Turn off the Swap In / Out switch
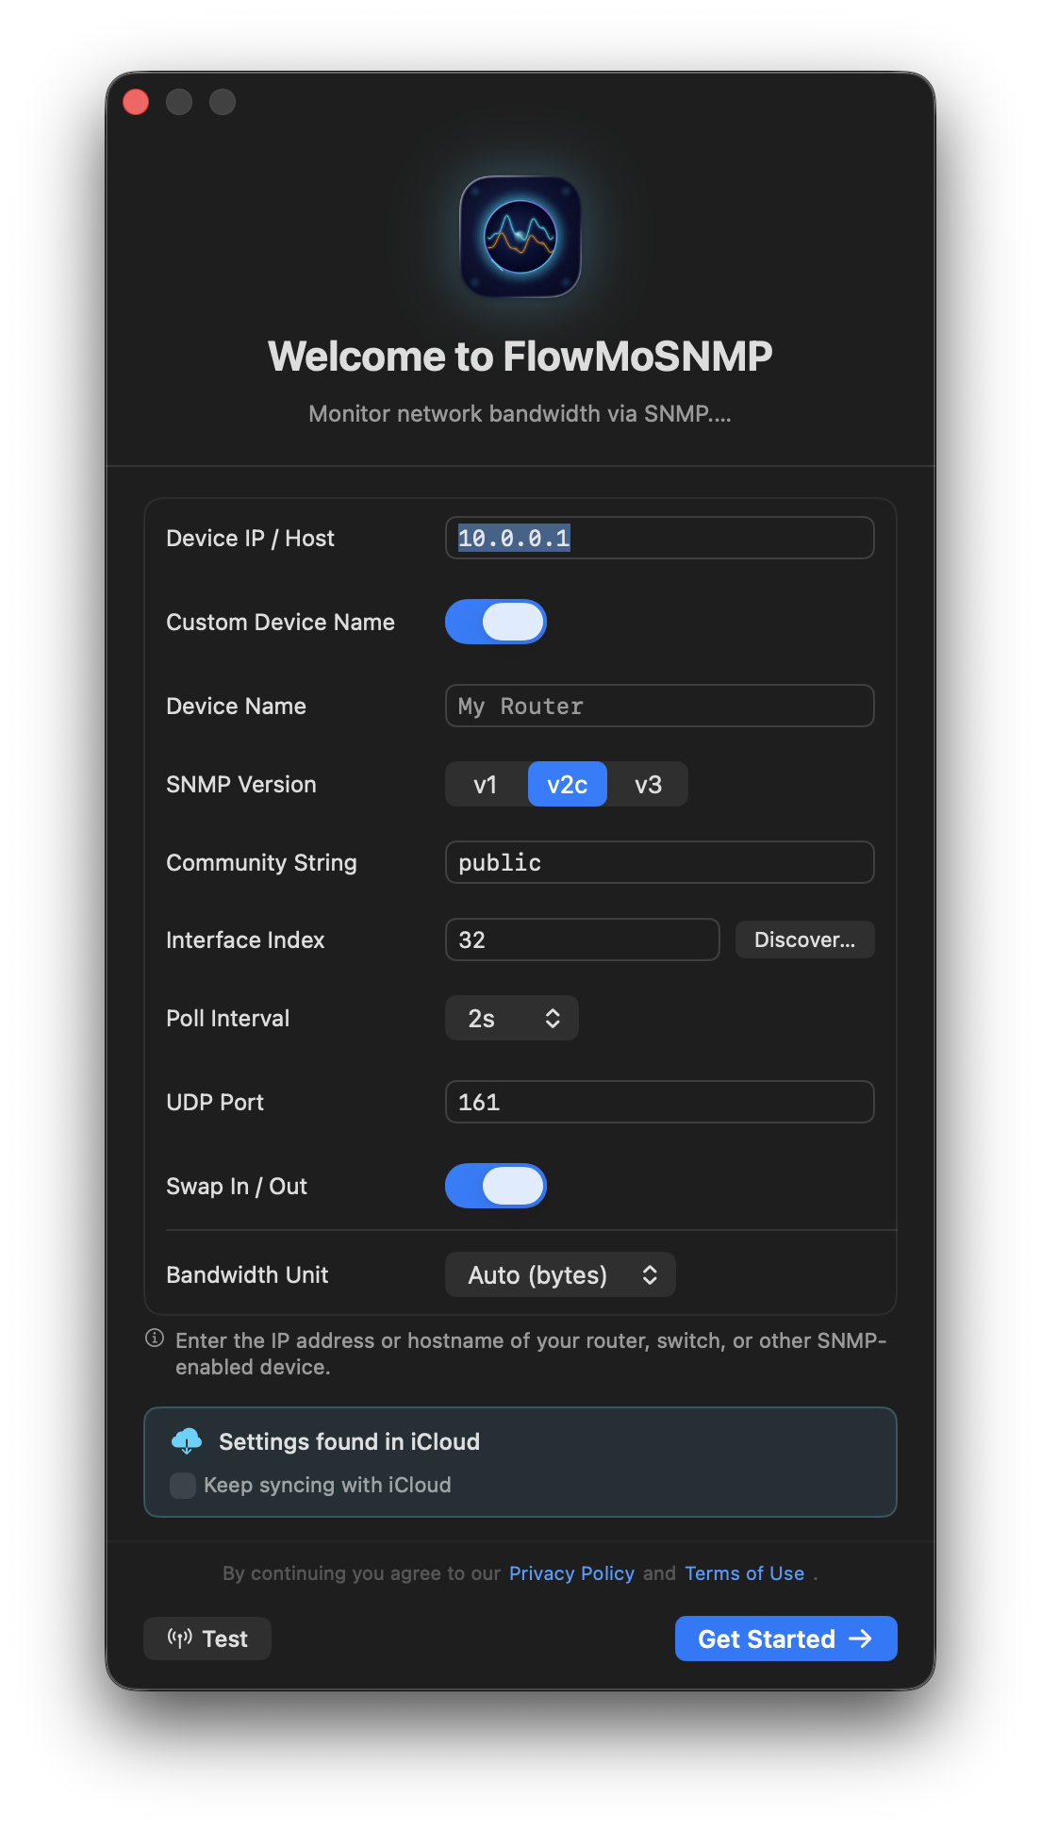1041x1830 pixels. coord(496,1186)
